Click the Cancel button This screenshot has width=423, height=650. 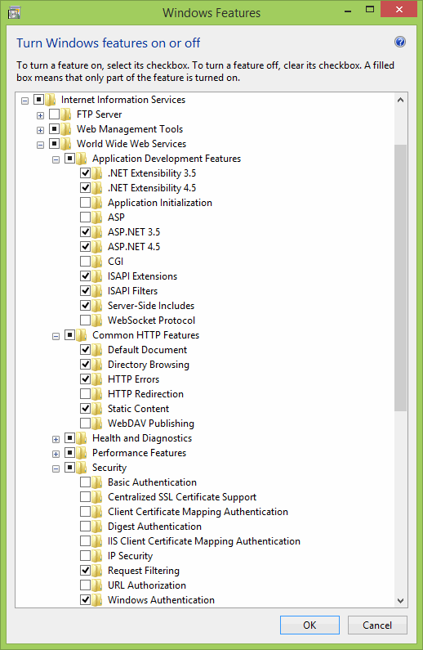(x=377, y=625)
